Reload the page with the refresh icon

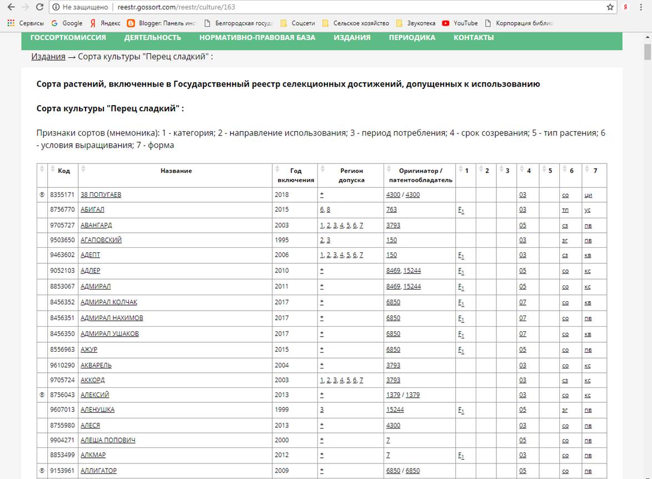pos(39,7)
